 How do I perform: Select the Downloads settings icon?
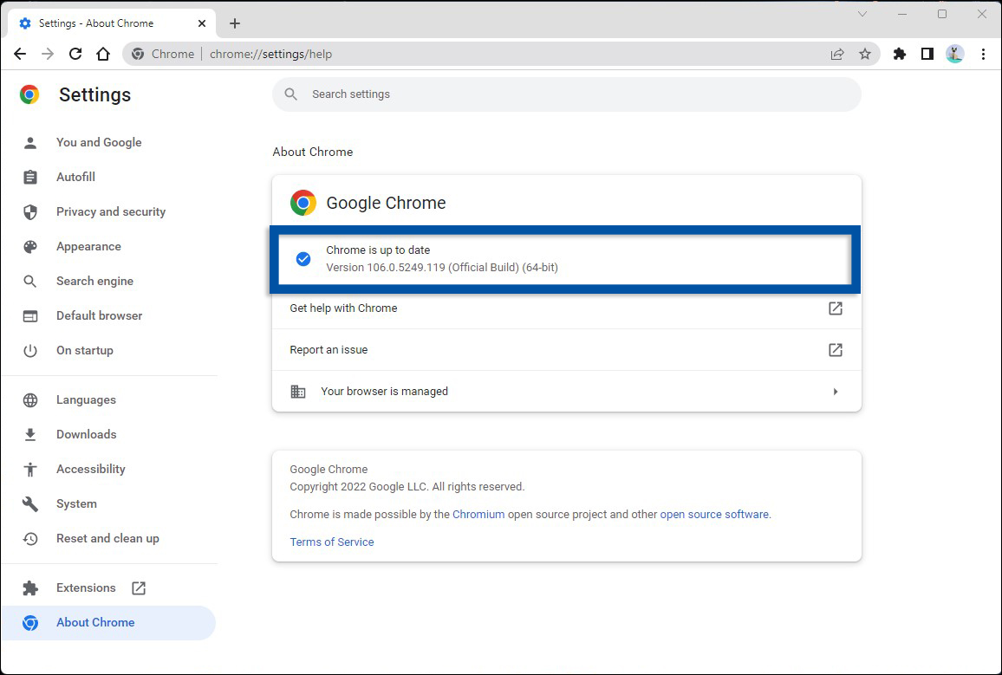[x=30, y=434]
